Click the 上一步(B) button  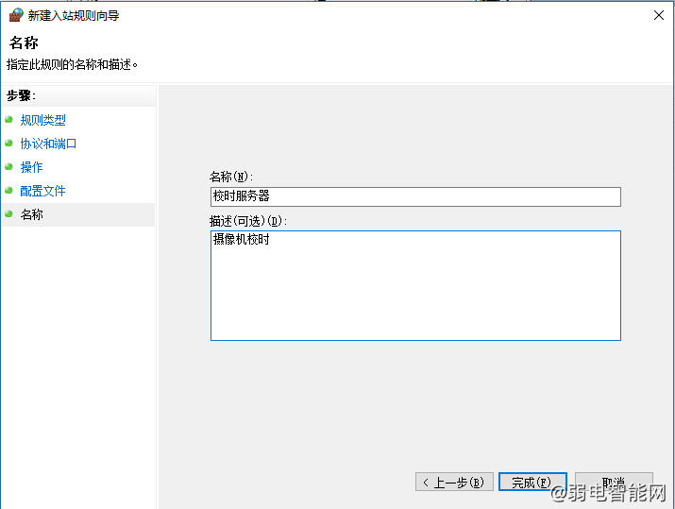[x=454, y=482]
